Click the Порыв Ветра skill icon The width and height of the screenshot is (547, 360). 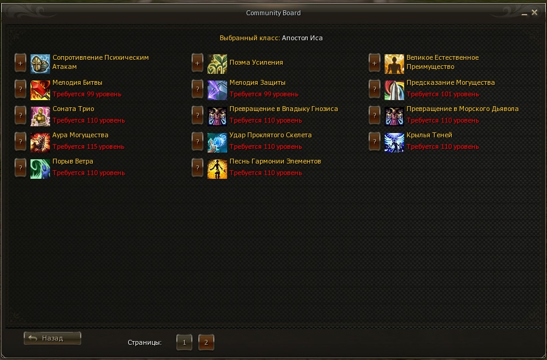point(40,168)
